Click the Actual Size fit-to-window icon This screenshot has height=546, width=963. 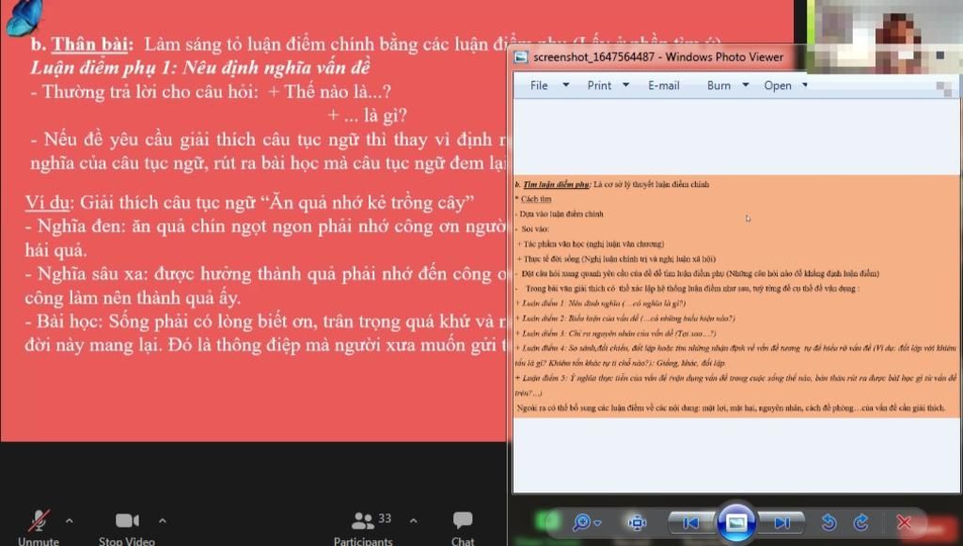click(x=637, y=523)
